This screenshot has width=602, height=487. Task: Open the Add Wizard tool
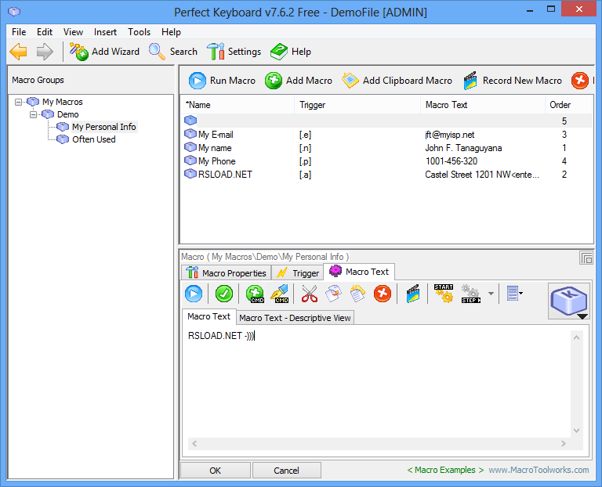(x=104, y=52)
